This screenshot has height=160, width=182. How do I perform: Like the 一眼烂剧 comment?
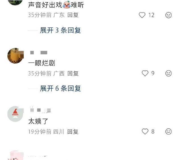[x=145, y=73]
